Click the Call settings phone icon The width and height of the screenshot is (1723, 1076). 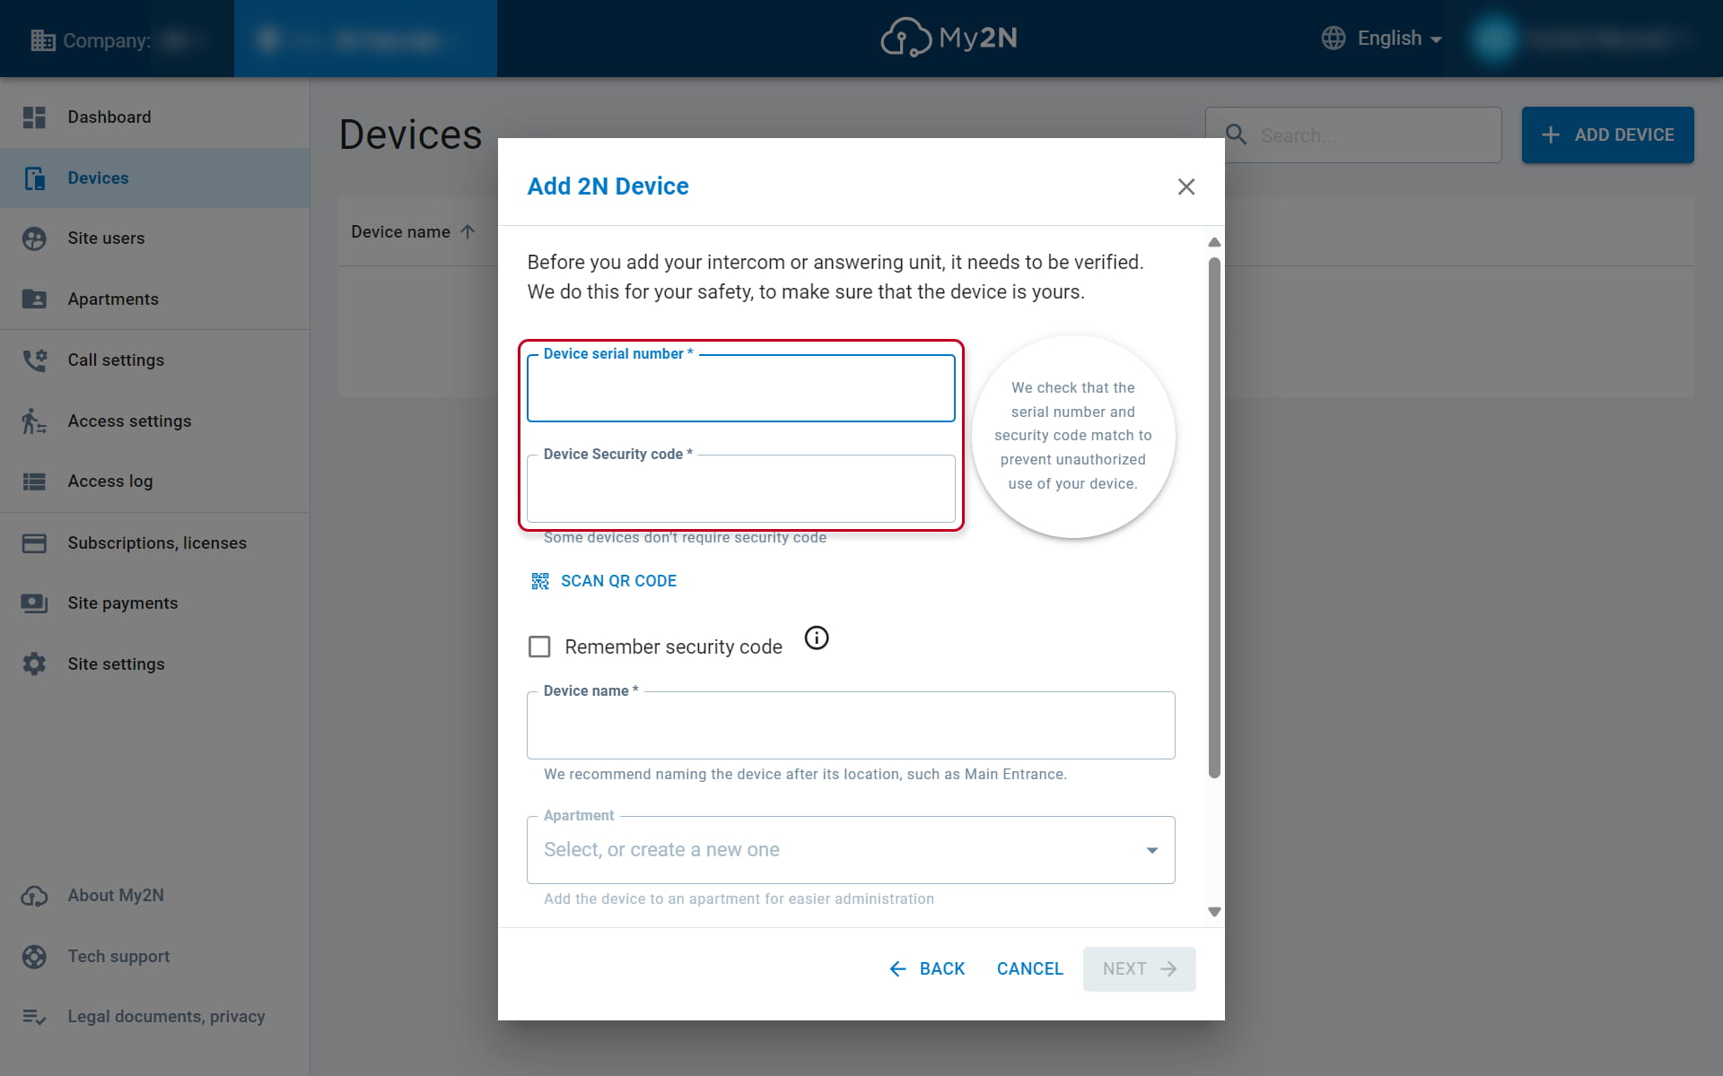point(34,360)
